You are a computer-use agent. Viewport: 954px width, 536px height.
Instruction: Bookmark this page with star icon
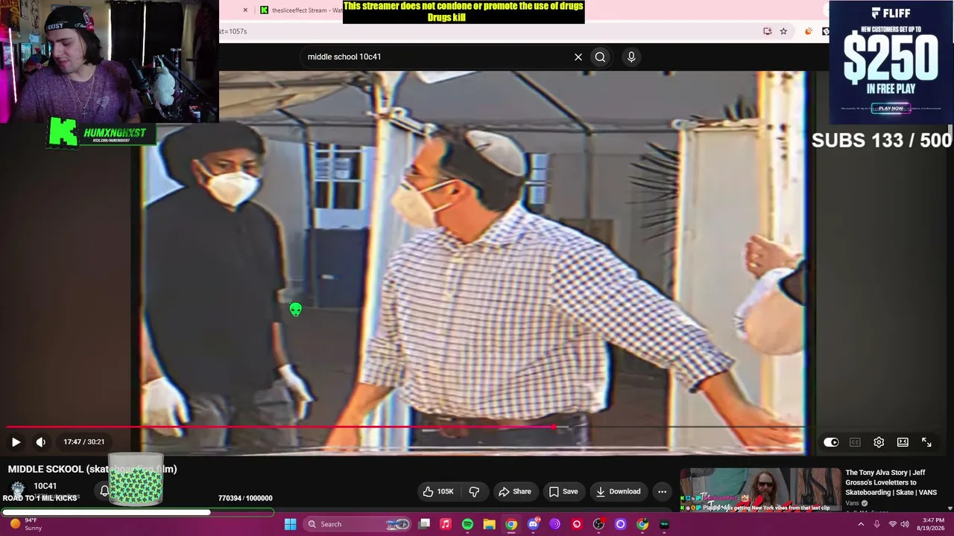(x=783, y=31)
